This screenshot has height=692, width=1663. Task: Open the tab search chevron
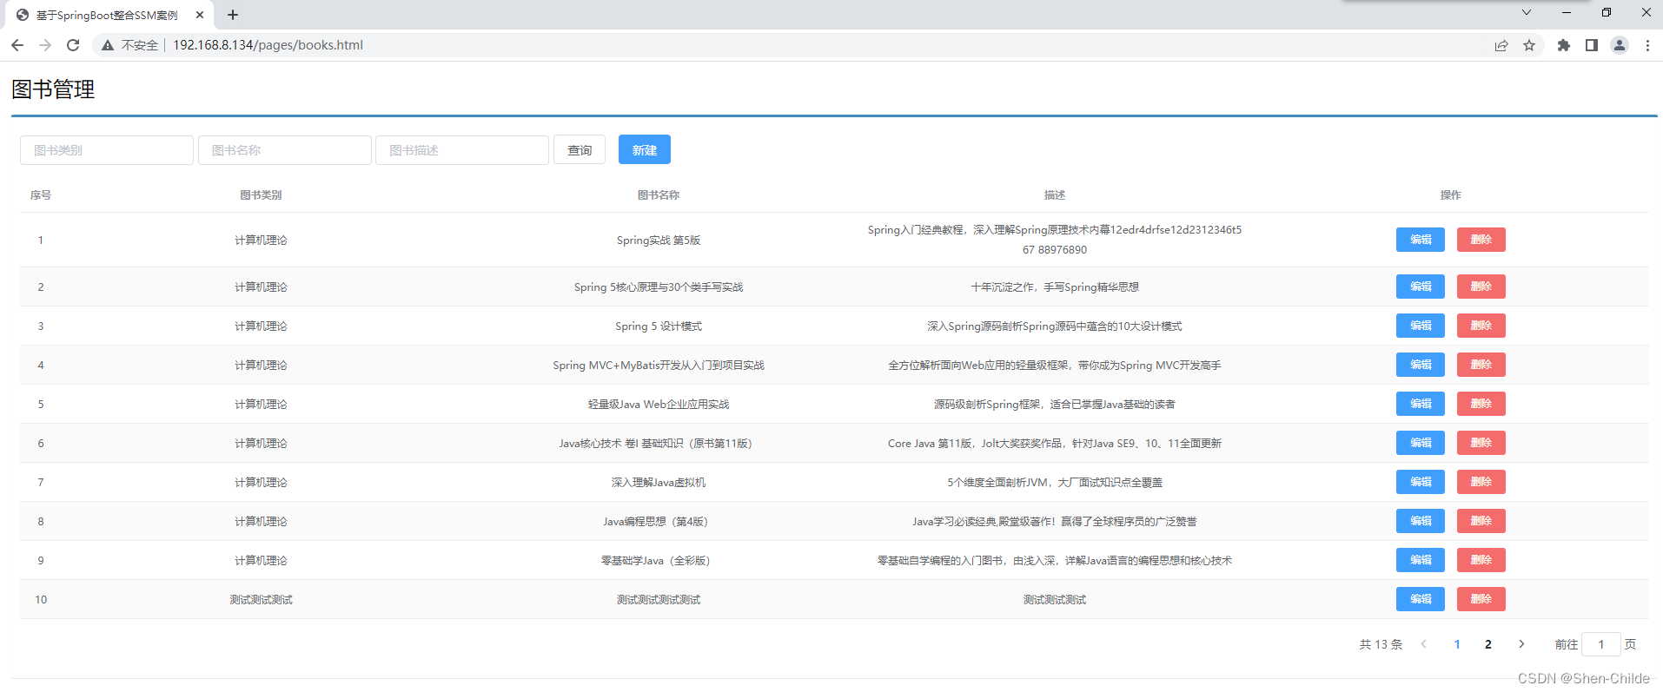1527,12
